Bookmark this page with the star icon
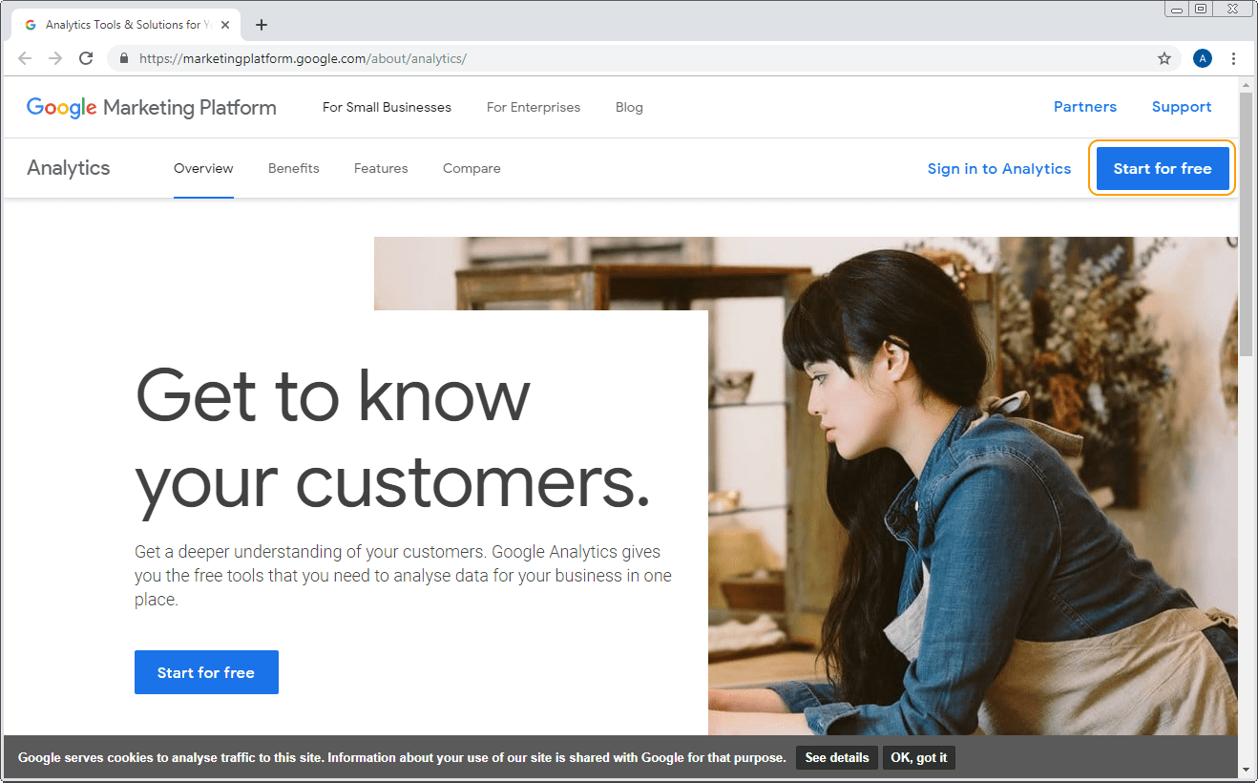This screenshot has width=1258, height=783. click(x=1164, y=58)
